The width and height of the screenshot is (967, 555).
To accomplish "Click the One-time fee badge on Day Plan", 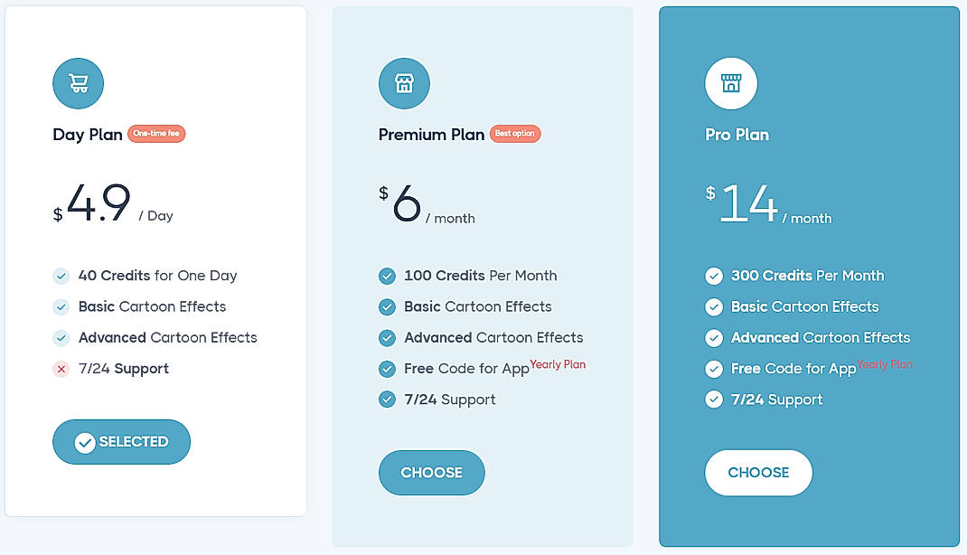I will pyautogui.click(x=155, y=133).
